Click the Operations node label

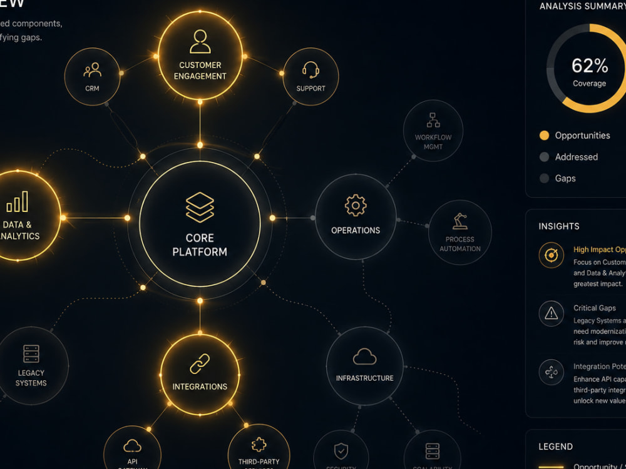[356, 231]
